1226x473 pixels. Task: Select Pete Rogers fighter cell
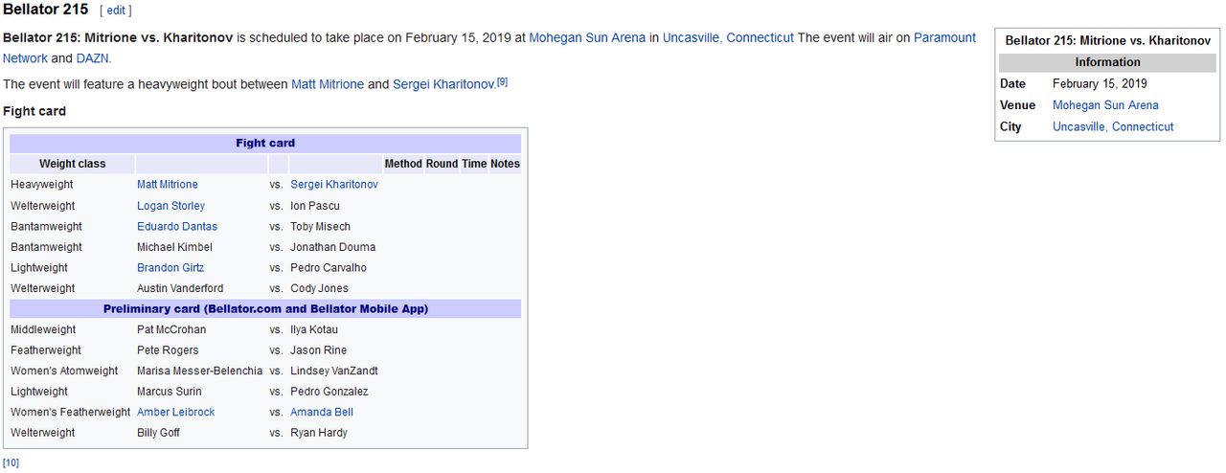pyautogui.click(x=168, y=350)
